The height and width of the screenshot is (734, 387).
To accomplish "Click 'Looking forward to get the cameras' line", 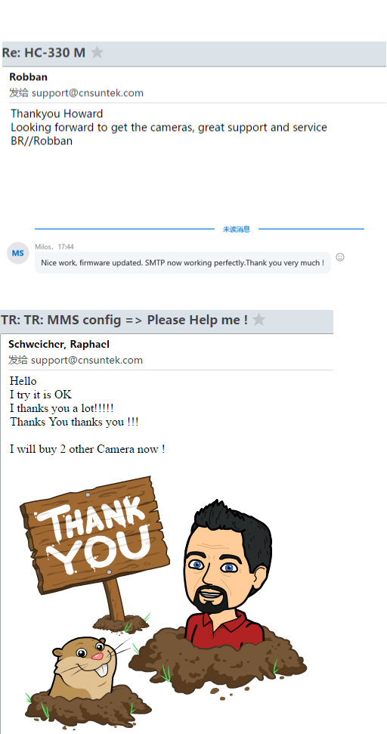I will (x=169, y=127).
